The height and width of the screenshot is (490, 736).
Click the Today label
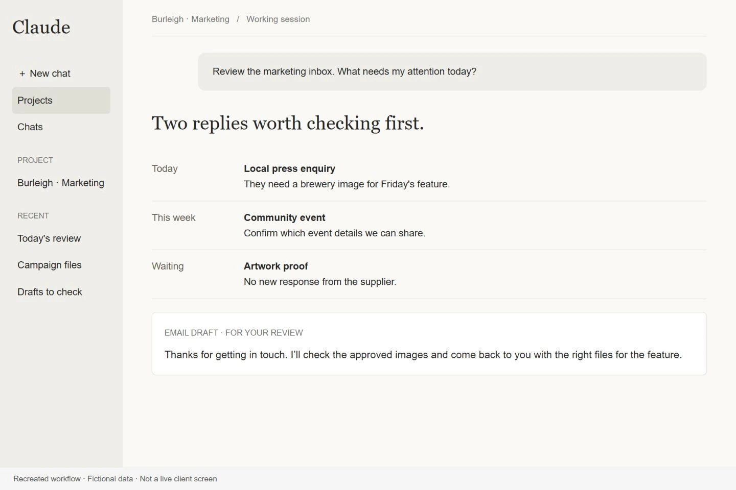point(165,168)
